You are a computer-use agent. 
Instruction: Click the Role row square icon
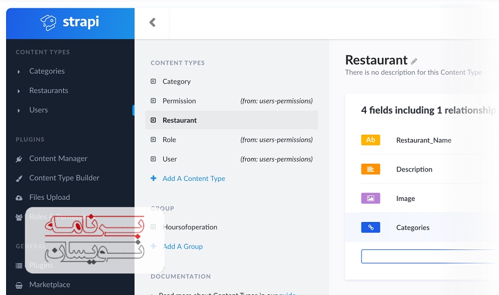tap(153, 140)
